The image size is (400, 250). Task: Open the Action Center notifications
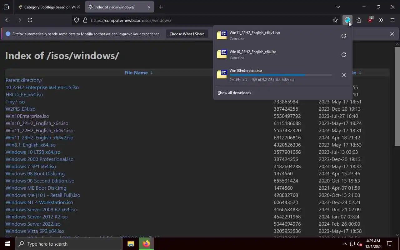[390, 244]
